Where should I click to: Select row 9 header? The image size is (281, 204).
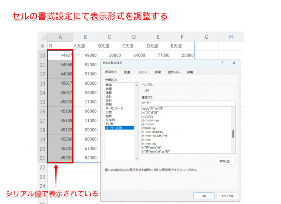pos(43,46)
